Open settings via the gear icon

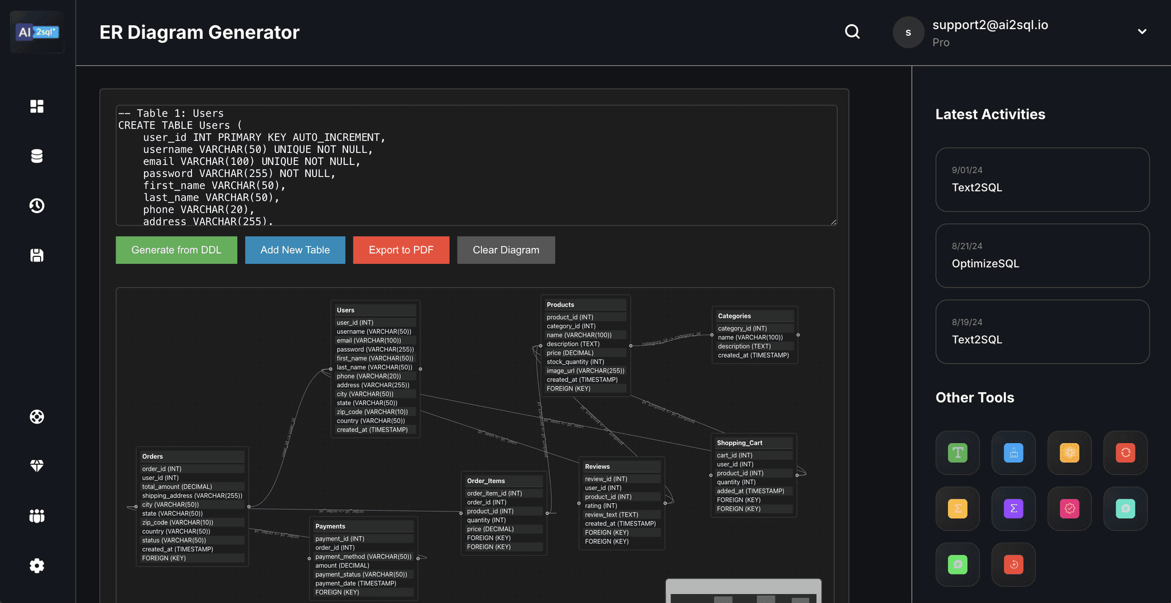click(37, 565)
